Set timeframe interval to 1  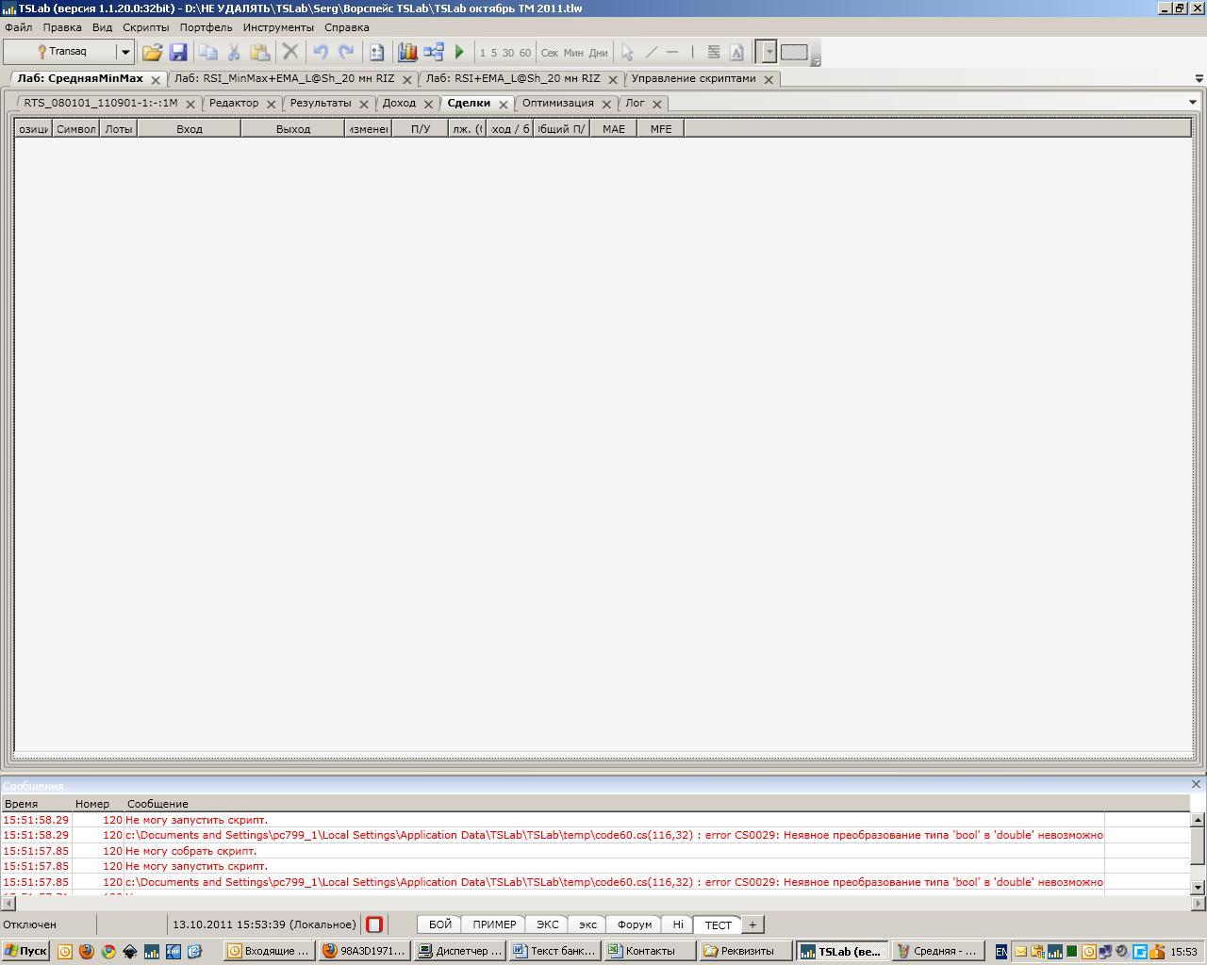click(x=483, y=53)
